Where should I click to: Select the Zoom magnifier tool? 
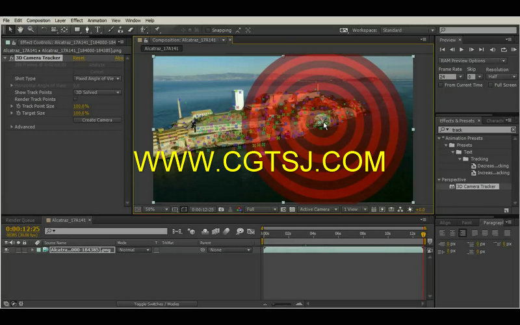point(31,30)
